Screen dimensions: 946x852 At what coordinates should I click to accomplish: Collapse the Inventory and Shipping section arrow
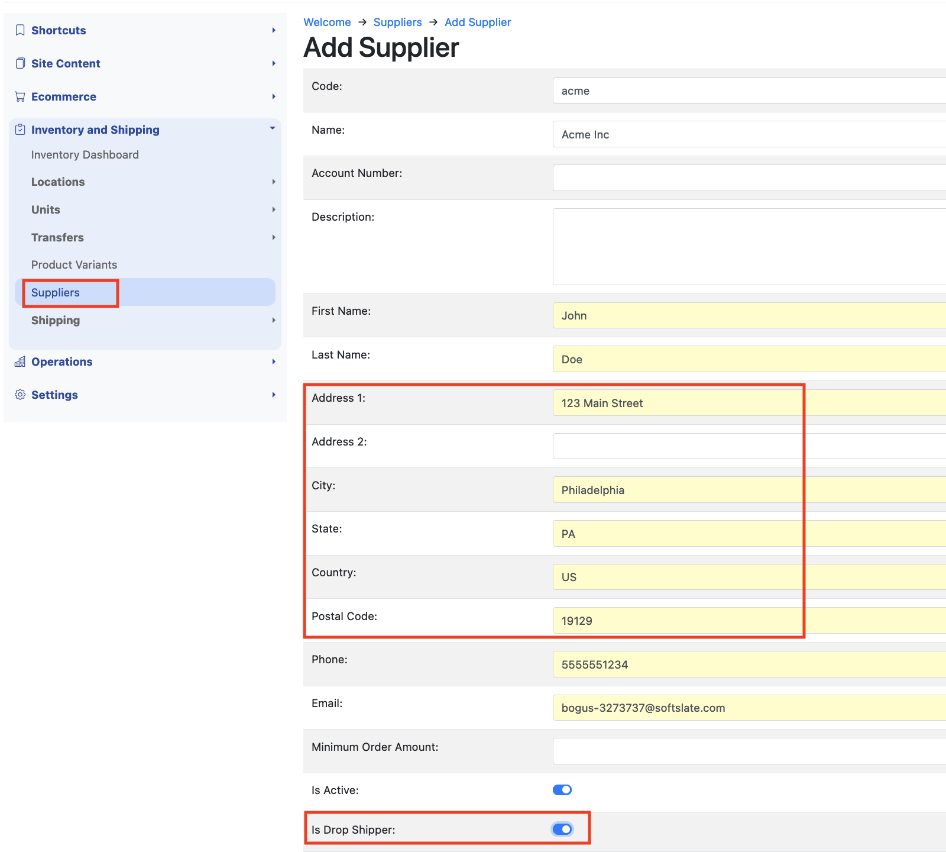[x=273, y=128]
